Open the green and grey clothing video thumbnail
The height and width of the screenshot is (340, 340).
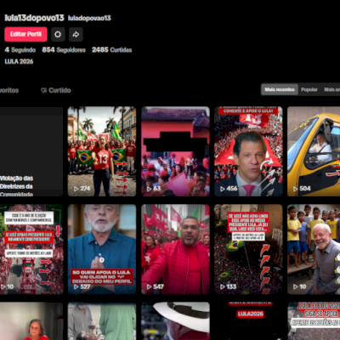click(x=102, y=321)
